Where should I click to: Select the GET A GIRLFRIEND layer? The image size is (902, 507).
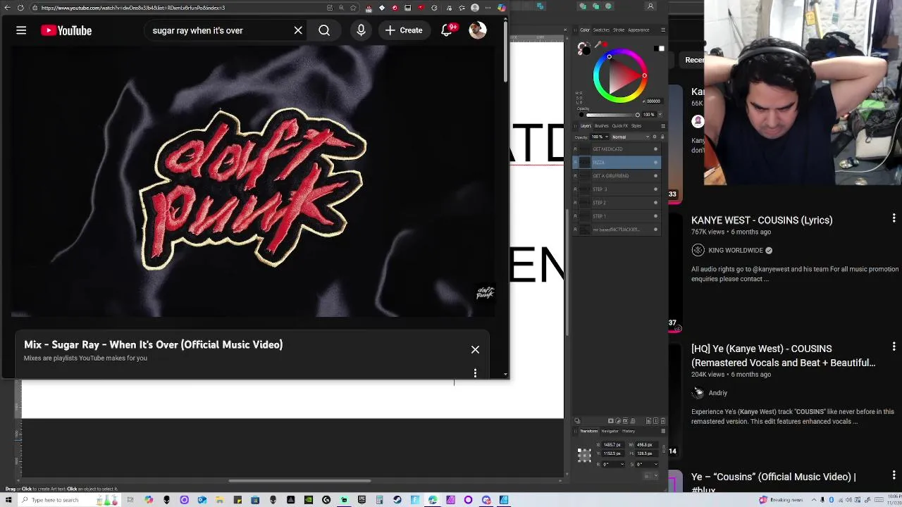[617, 176]
